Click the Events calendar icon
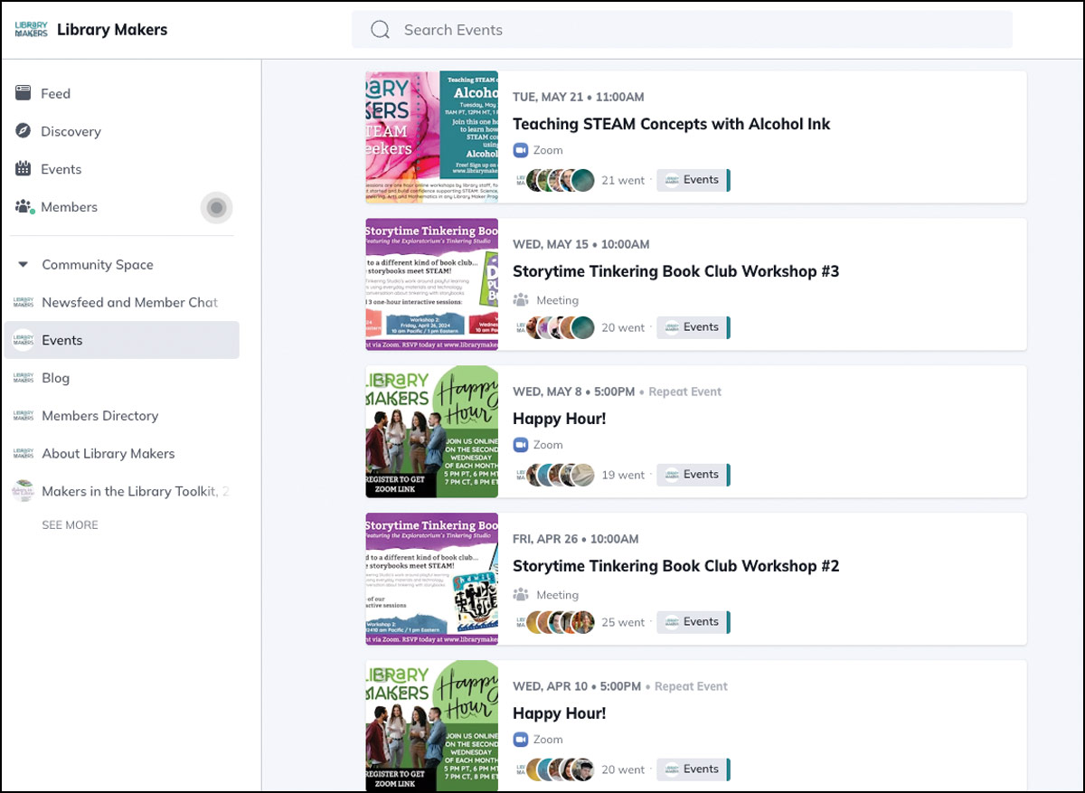This screenshot has height=793, width=1085. coord(24,169)
